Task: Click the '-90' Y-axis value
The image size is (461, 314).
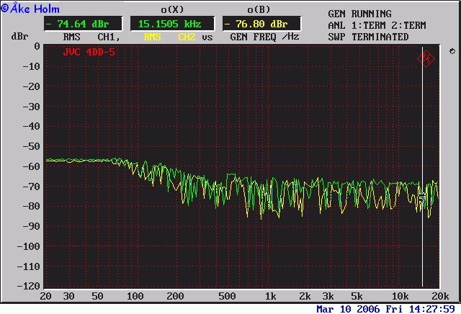Action: tap(32, 226)
